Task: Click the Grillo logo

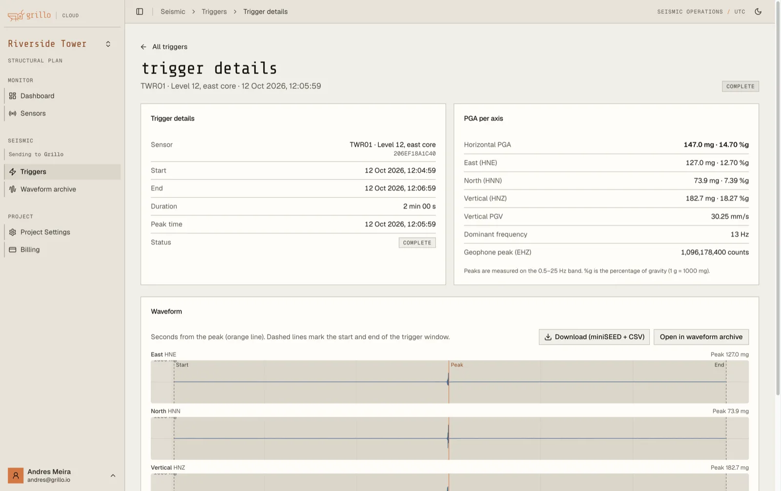Action: (x=29, y=15)
